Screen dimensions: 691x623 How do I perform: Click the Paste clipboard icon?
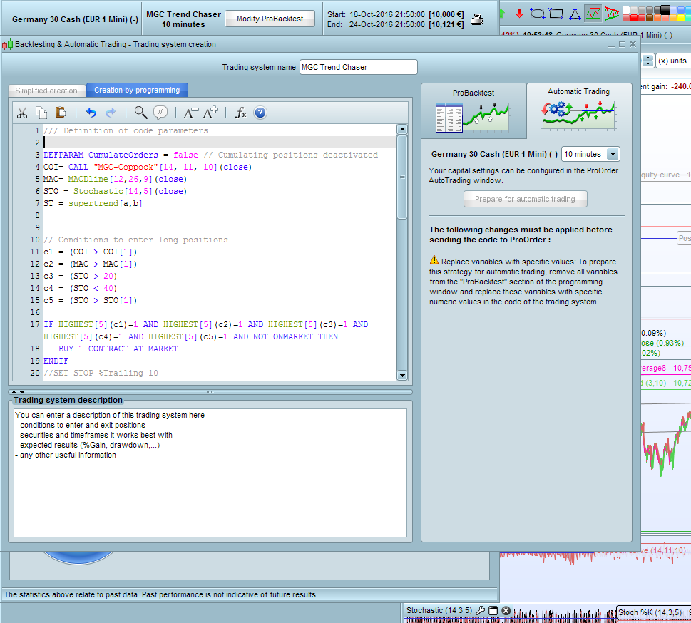[61, 113]
